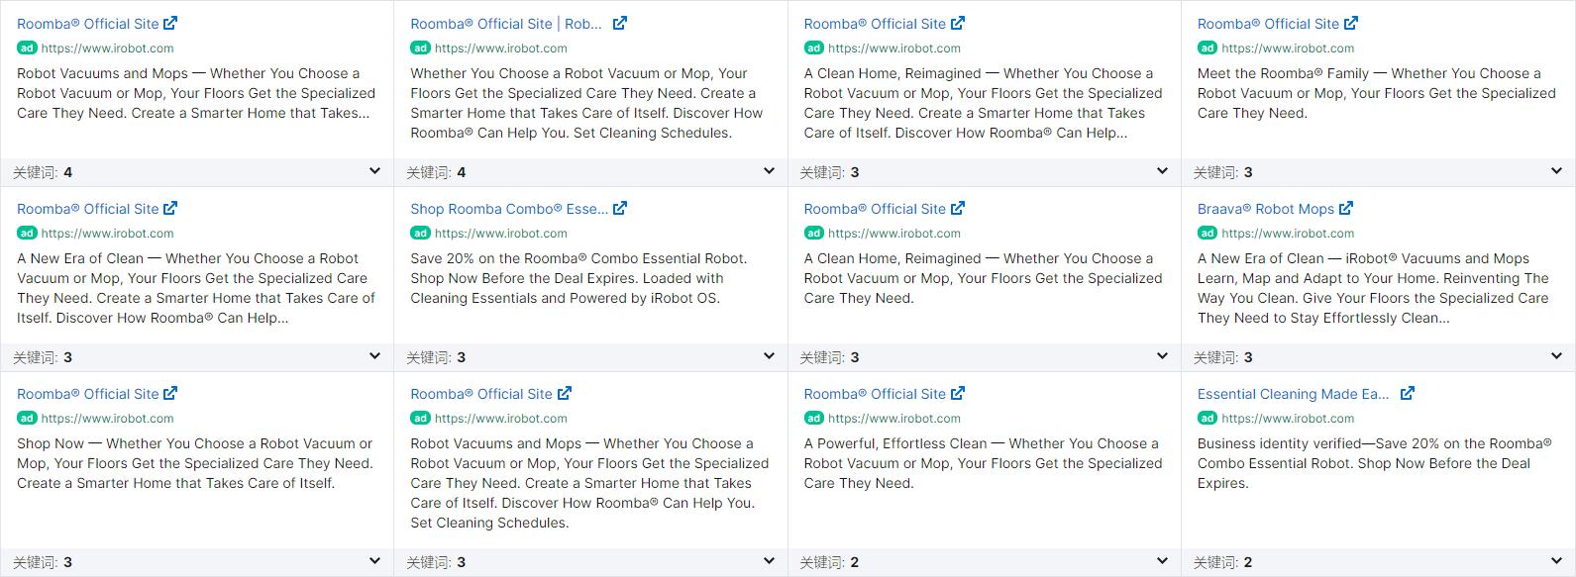Expand keywords chevron under A Powerful, Effortless Clean ad
The image size is (1576, 577).
1162,561
